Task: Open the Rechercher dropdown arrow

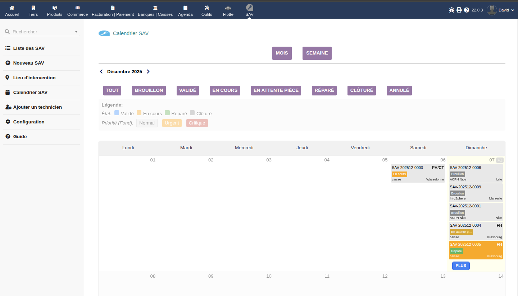Action: click(x=76, y=32)
